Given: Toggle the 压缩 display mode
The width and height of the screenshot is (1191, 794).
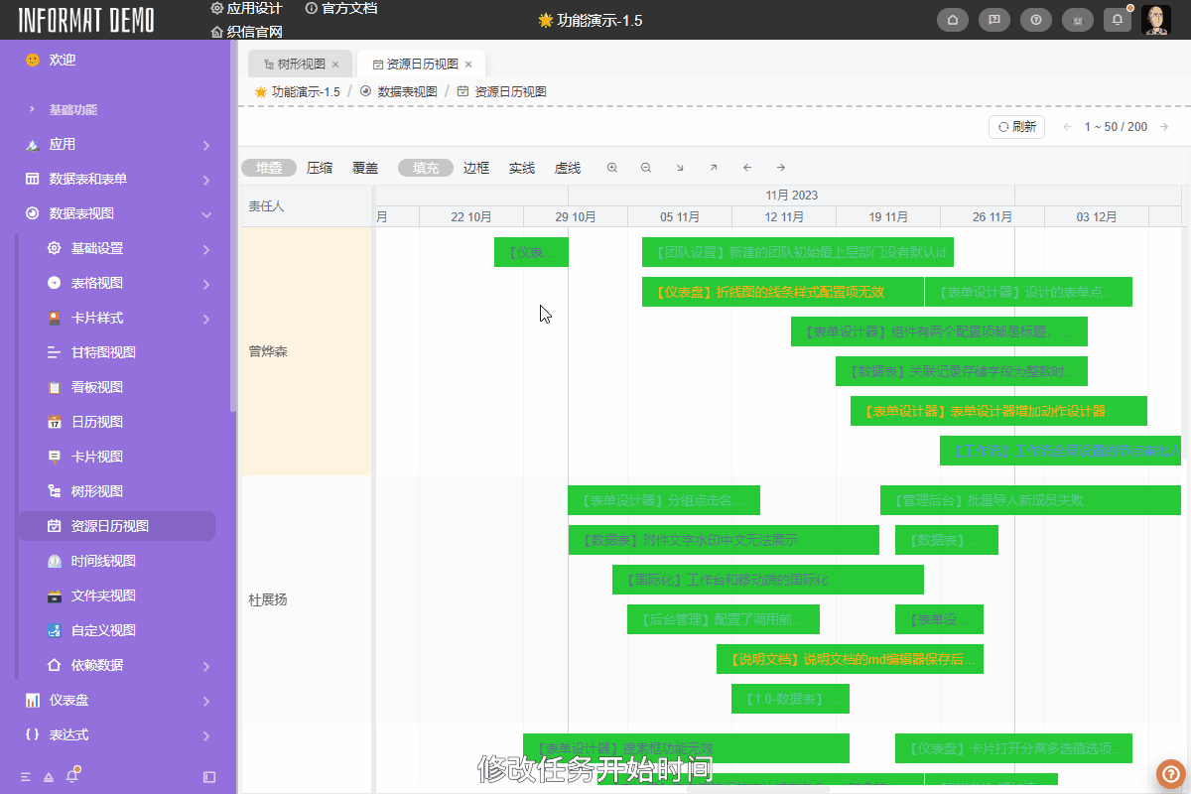Looking at the screenshot, I should [318, 168].
